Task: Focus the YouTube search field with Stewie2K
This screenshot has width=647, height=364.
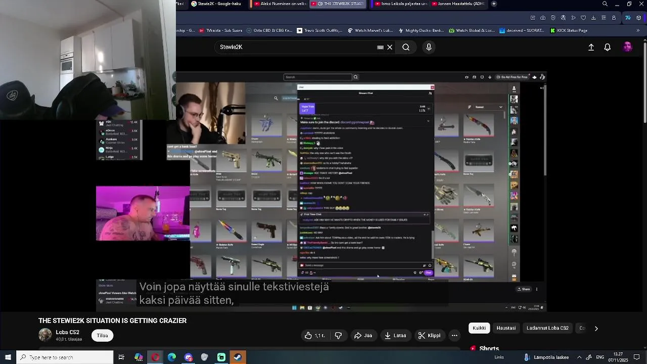Action: 296,47
